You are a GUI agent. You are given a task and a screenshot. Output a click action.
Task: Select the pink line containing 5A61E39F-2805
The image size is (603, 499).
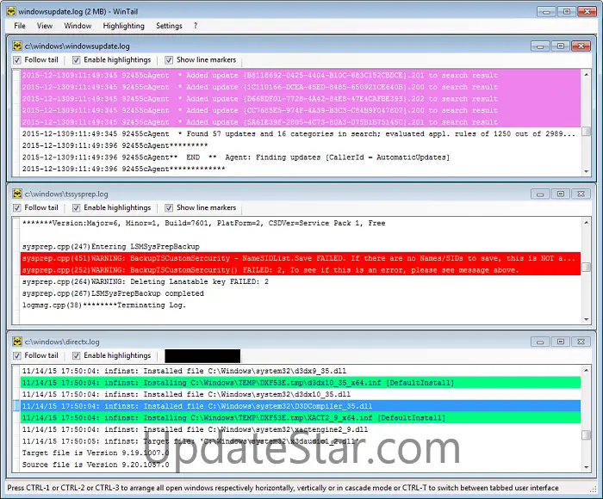coord(301,122)
